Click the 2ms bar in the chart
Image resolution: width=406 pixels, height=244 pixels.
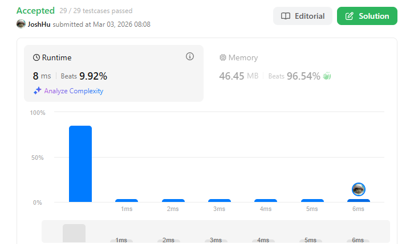(x=173, y=201)
